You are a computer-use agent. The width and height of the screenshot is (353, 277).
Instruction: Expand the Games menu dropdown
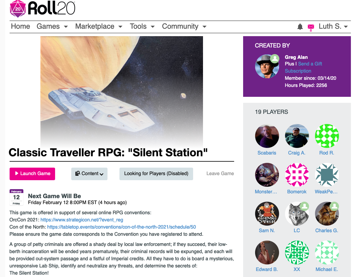click(52, 27)
